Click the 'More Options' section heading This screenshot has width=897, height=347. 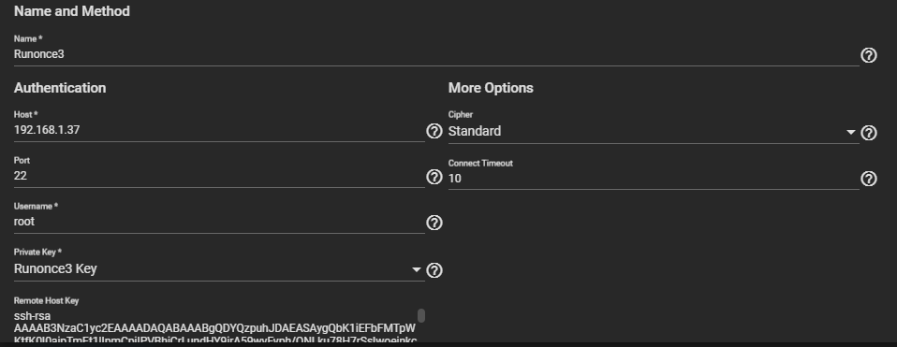coord(491,88)
